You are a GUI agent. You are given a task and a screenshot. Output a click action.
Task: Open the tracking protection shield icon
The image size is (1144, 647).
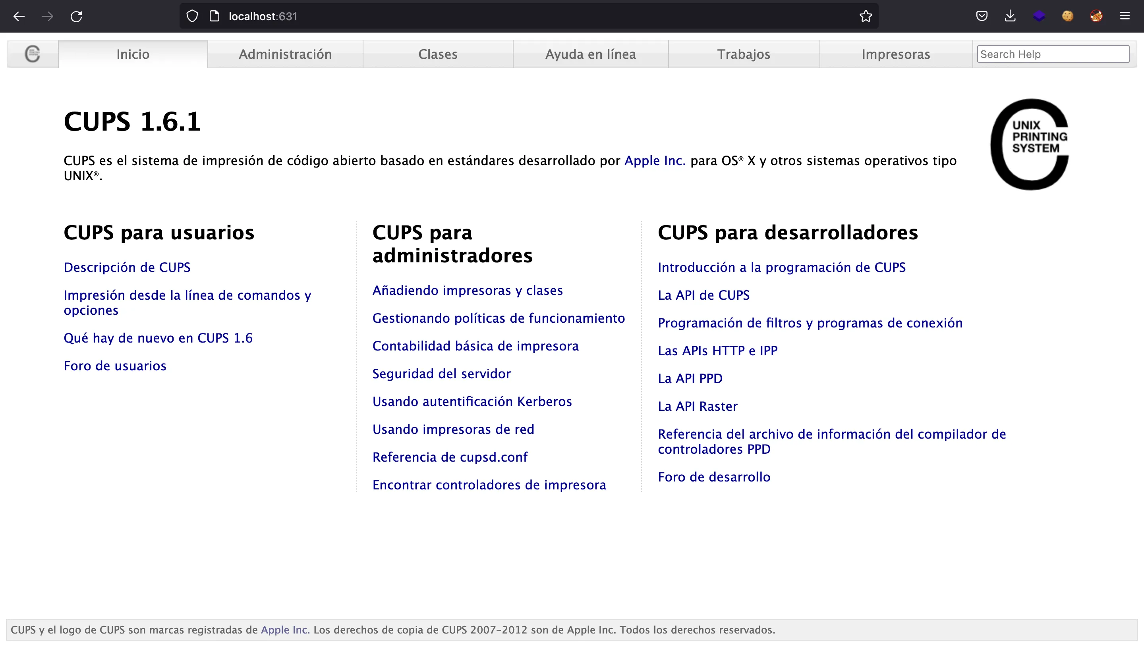click(192, 16)
